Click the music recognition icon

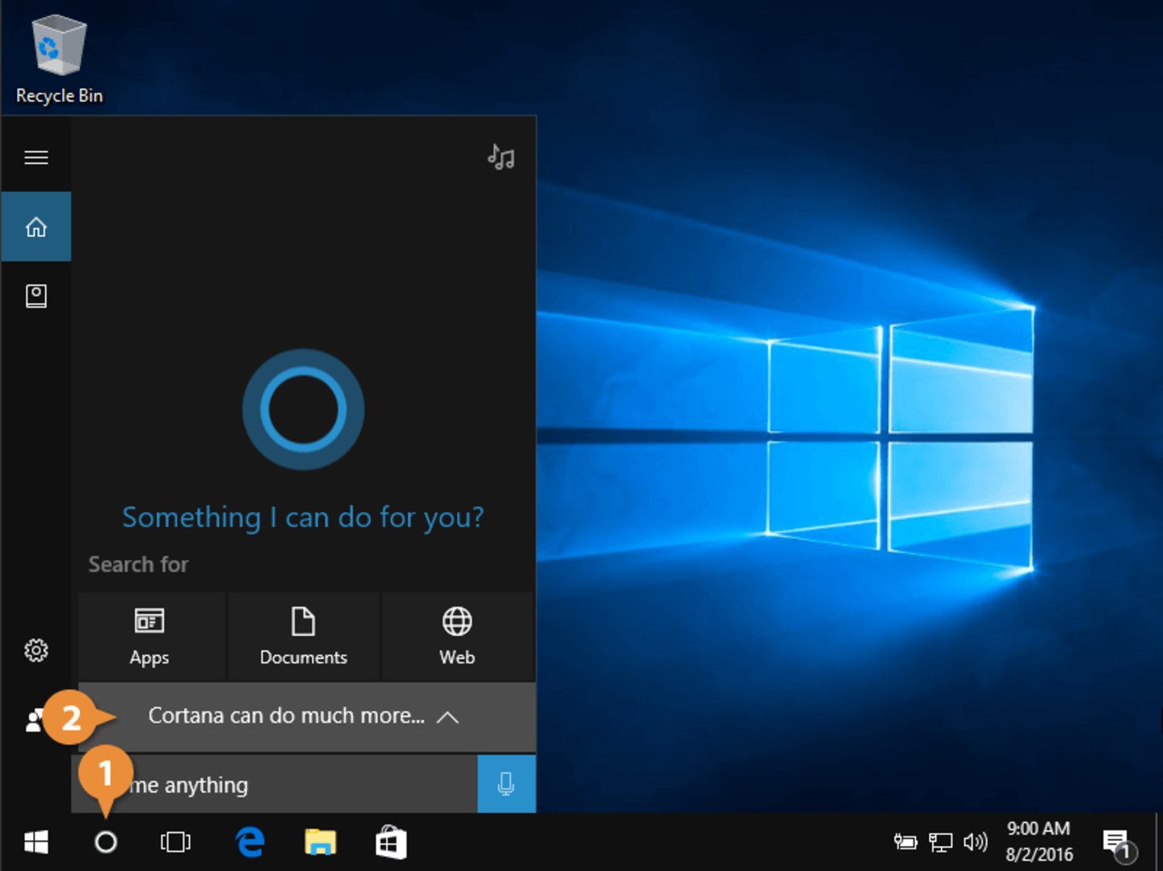tap(501, 157)
